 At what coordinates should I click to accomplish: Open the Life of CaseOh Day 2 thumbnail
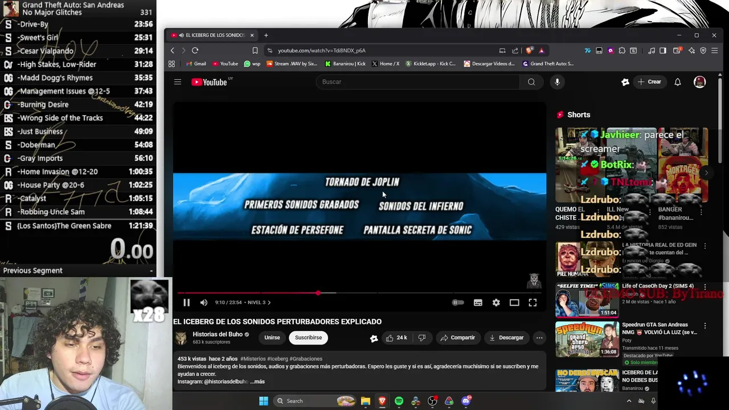point(587,300)
